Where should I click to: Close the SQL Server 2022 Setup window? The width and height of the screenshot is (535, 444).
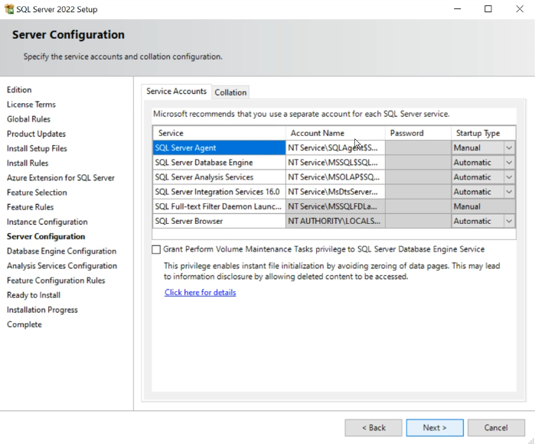(519, 9)
